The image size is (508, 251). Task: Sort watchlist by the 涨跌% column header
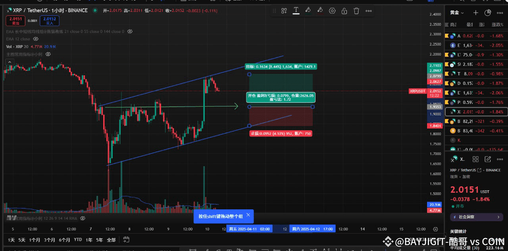pyautogui.click(x=497, y=25)
